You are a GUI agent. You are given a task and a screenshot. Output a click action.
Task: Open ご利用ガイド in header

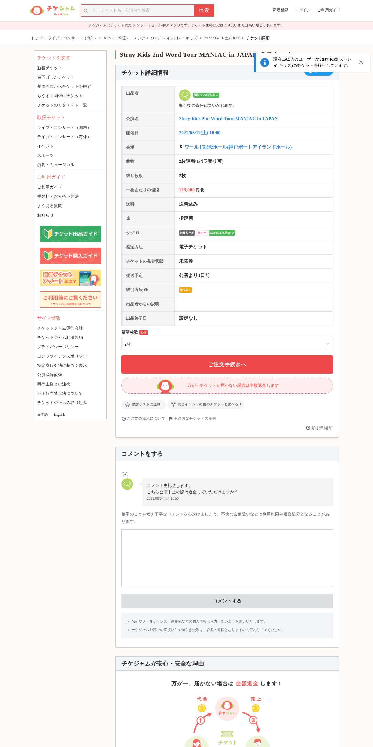click(329, 10)
